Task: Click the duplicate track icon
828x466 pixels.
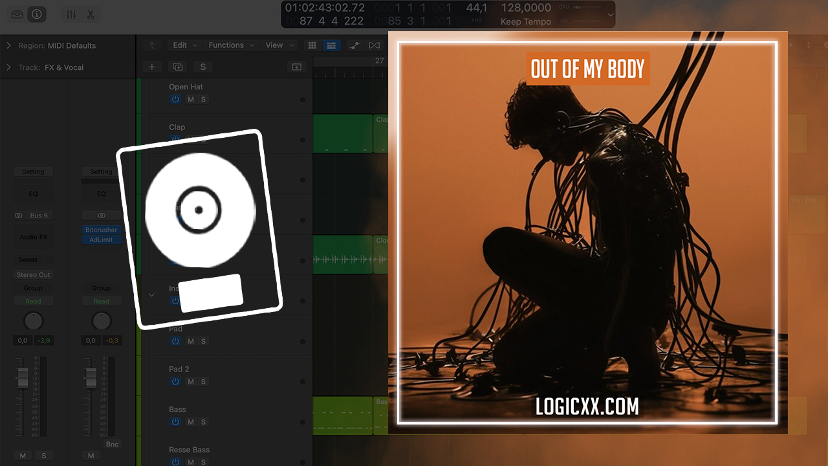Action: (177, 67)
